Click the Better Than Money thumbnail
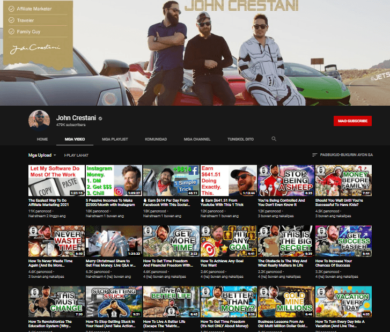The image size is (390, 332). 229,301
